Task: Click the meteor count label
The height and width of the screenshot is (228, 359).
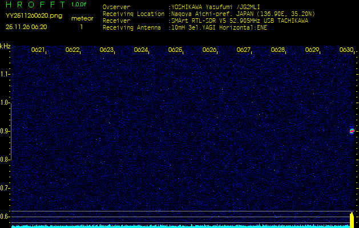Action: pos(82,18)
